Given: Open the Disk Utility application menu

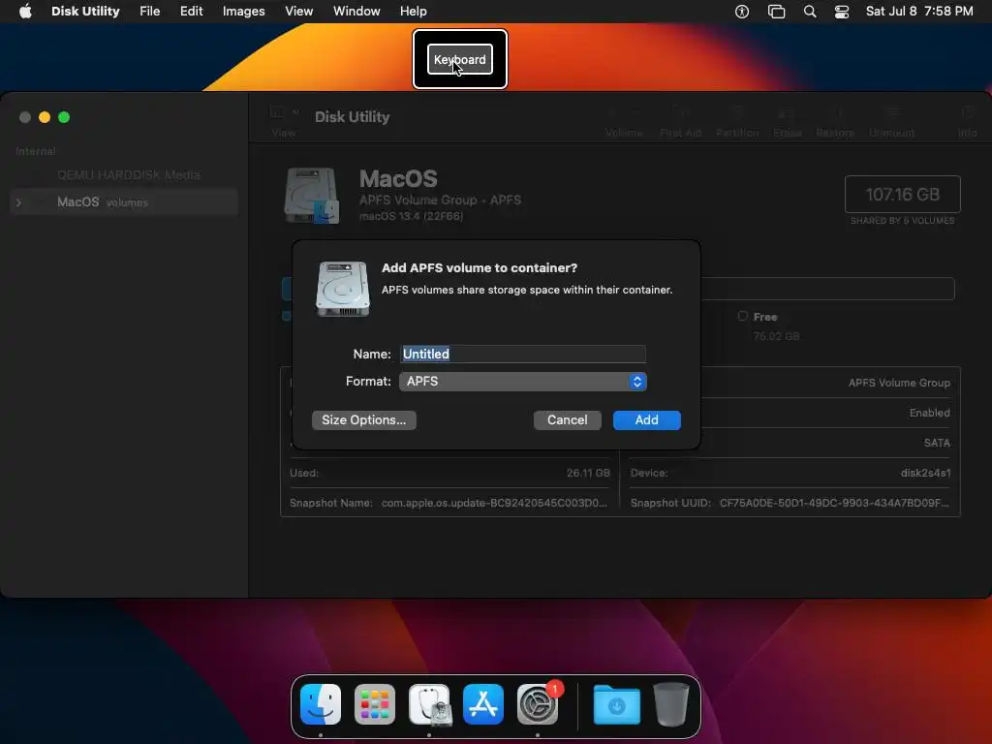Looking at the screenshot, I should (85, 12).
